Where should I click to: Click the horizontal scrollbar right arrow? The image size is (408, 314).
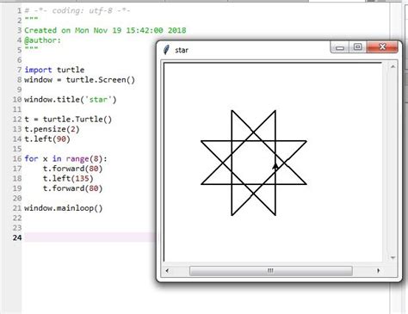pyautogui.click(x=378, y=270)
